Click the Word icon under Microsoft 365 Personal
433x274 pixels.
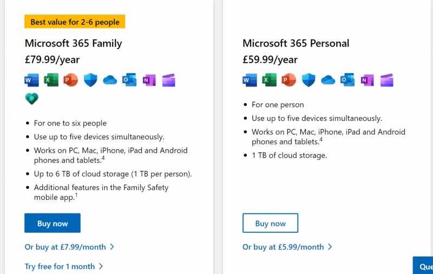click(x=249, y=80)
